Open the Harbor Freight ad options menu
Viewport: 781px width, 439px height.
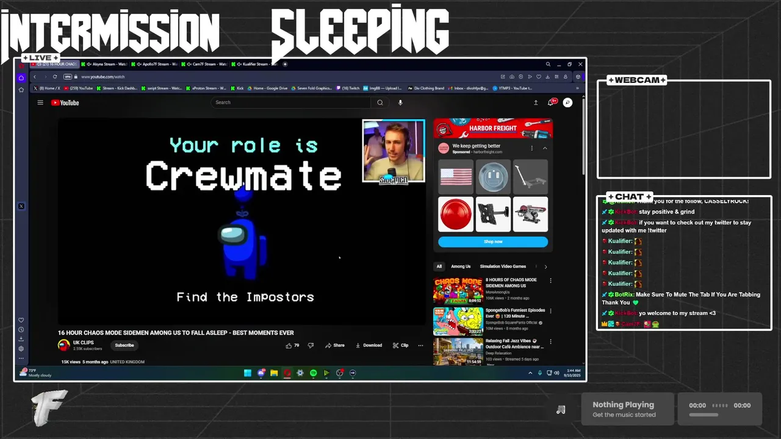pos(531,148)
